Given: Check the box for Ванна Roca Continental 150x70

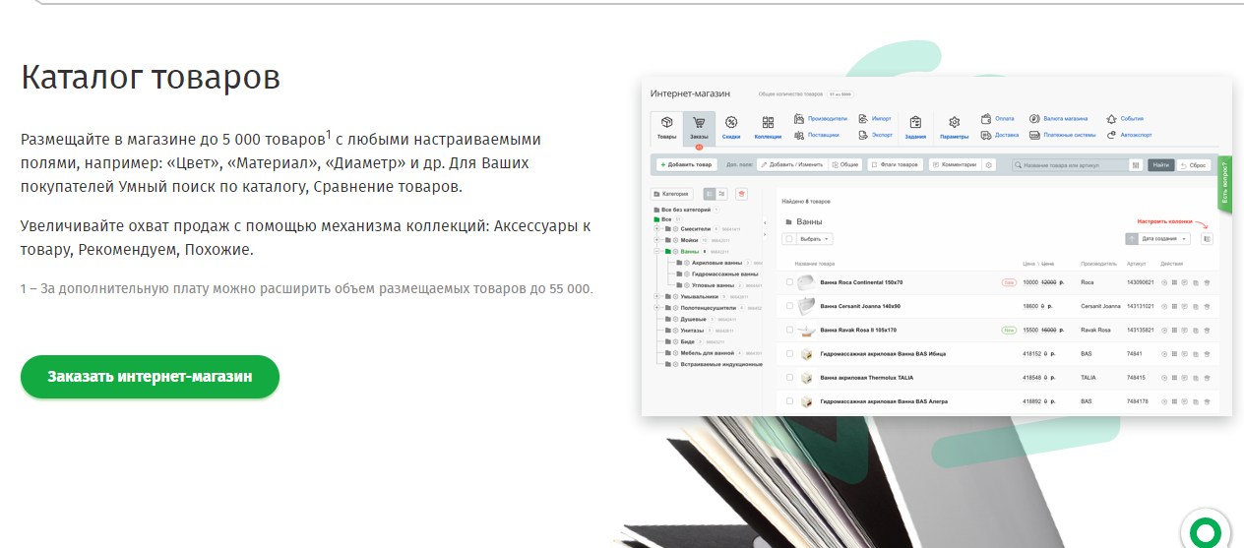Looking at the screenshot, I should [x=789, y=282].
